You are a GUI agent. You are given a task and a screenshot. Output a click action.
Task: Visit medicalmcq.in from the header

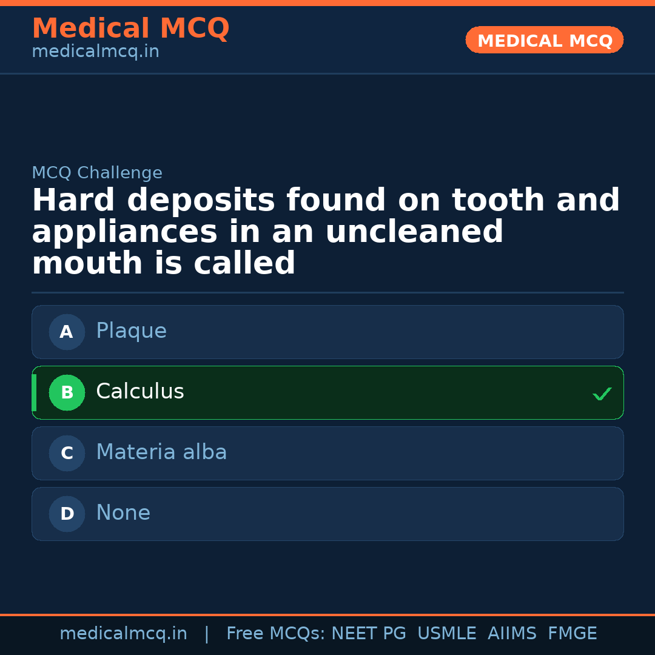pos(95,51)
